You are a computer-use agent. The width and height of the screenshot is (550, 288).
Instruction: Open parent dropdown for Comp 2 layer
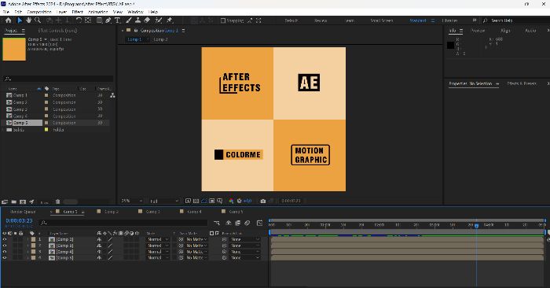click(245, 239)
